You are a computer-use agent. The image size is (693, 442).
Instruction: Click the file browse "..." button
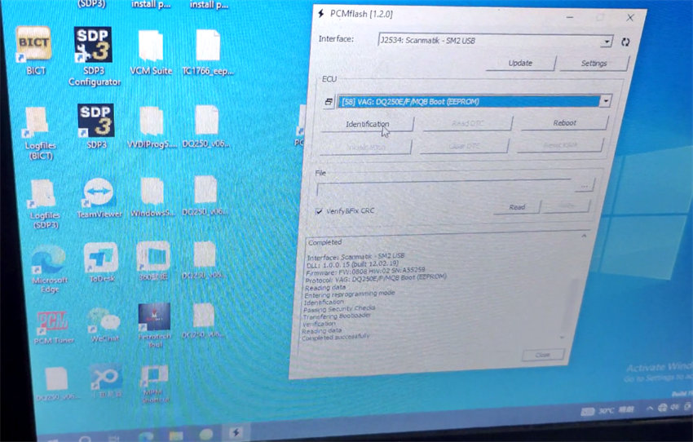pyautogui.click(x=584, y=186)
